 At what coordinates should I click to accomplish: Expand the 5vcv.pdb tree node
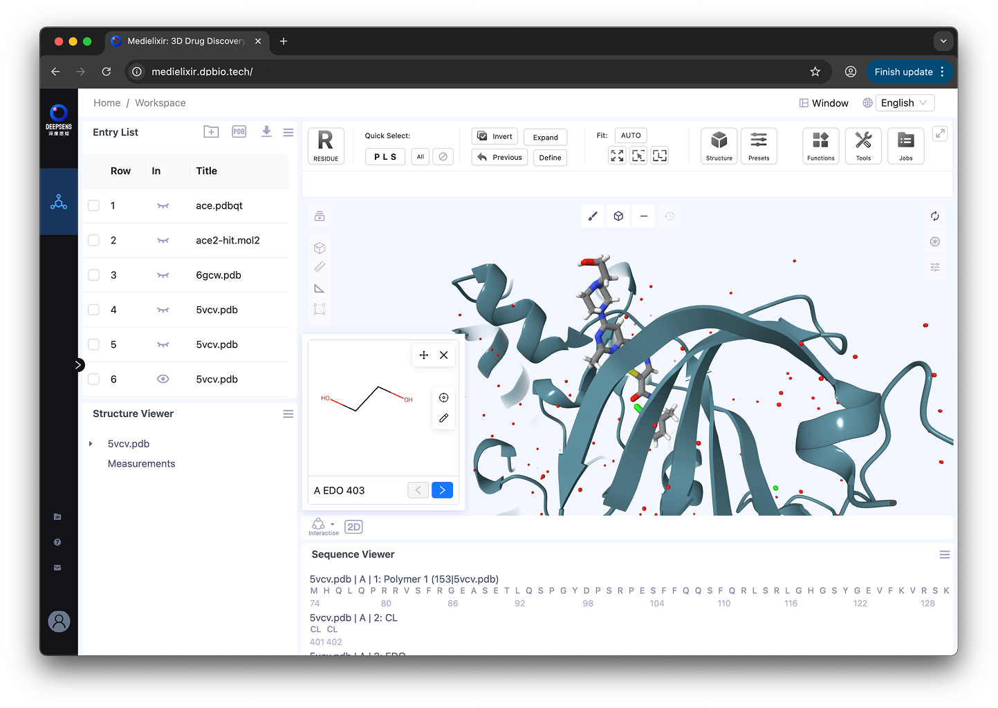click(91, 444)
